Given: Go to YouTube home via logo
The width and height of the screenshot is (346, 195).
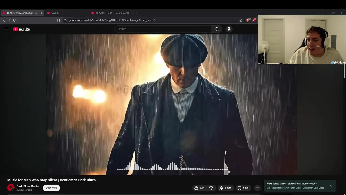Looking at the screenshot, I should (x=21, y=29).
